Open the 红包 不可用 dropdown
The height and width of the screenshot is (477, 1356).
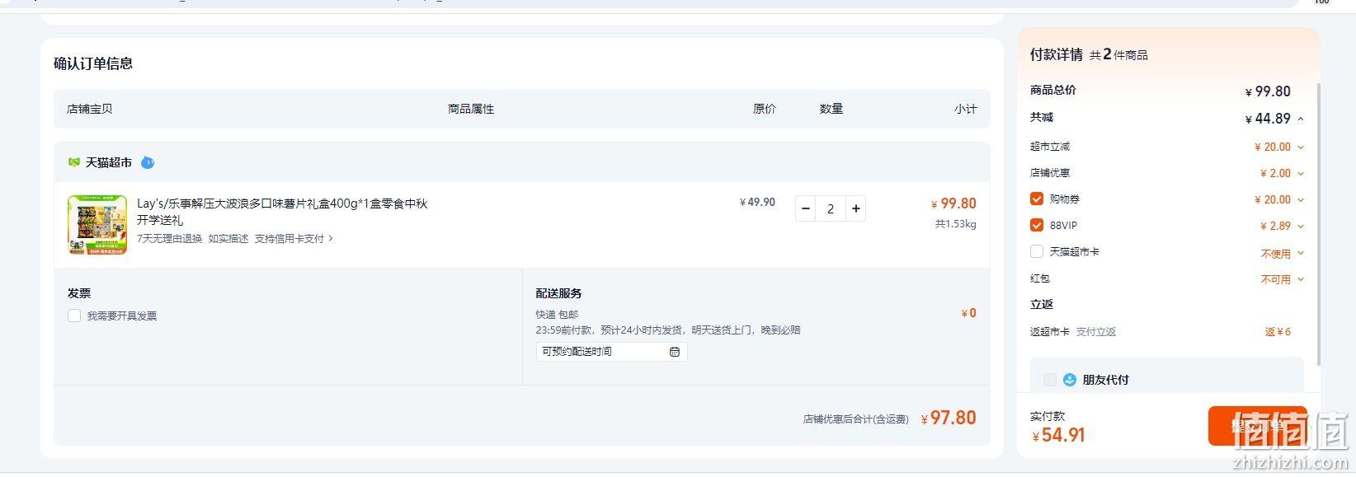click(x=1301, y=279)
